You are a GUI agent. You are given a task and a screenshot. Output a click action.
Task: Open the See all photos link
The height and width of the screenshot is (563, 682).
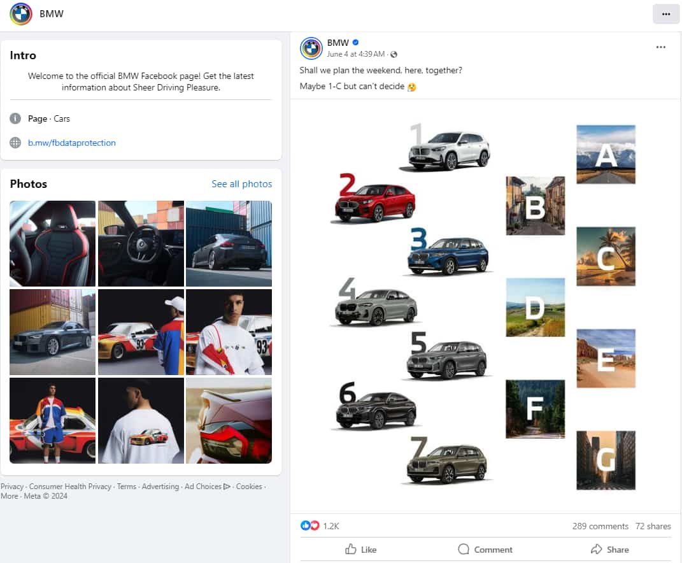coord(242,183)
